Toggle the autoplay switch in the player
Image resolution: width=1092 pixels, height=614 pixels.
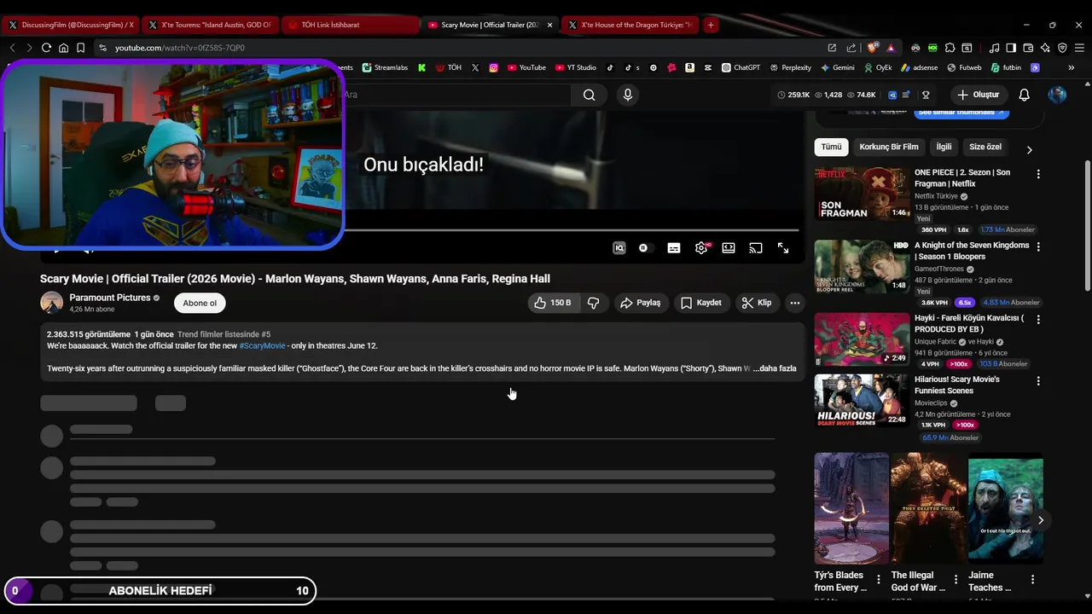(x=645, y=248)
